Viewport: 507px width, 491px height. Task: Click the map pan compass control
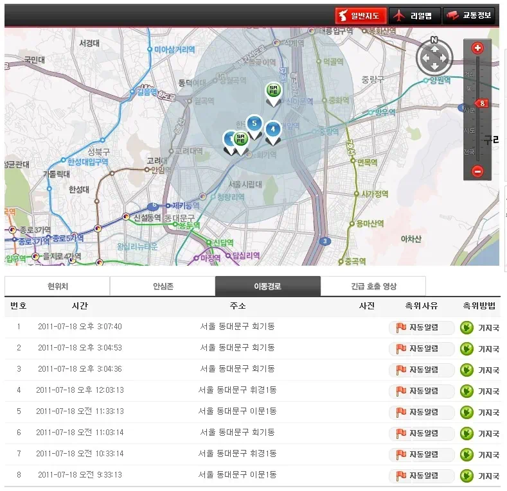[434, 58]
